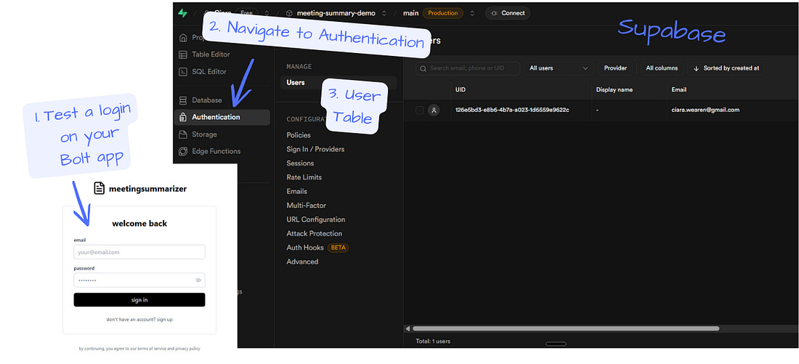Viewport: 799px width, 364px height.
Task: Click the BETA badge beside Auth Hooks
Action: coord(338,248)
